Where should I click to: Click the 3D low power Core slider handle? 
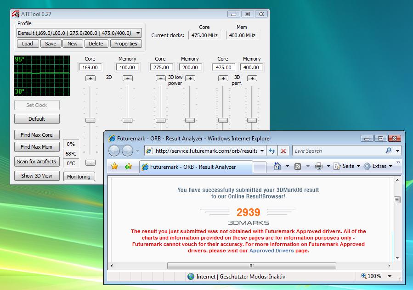pos(160,120)
